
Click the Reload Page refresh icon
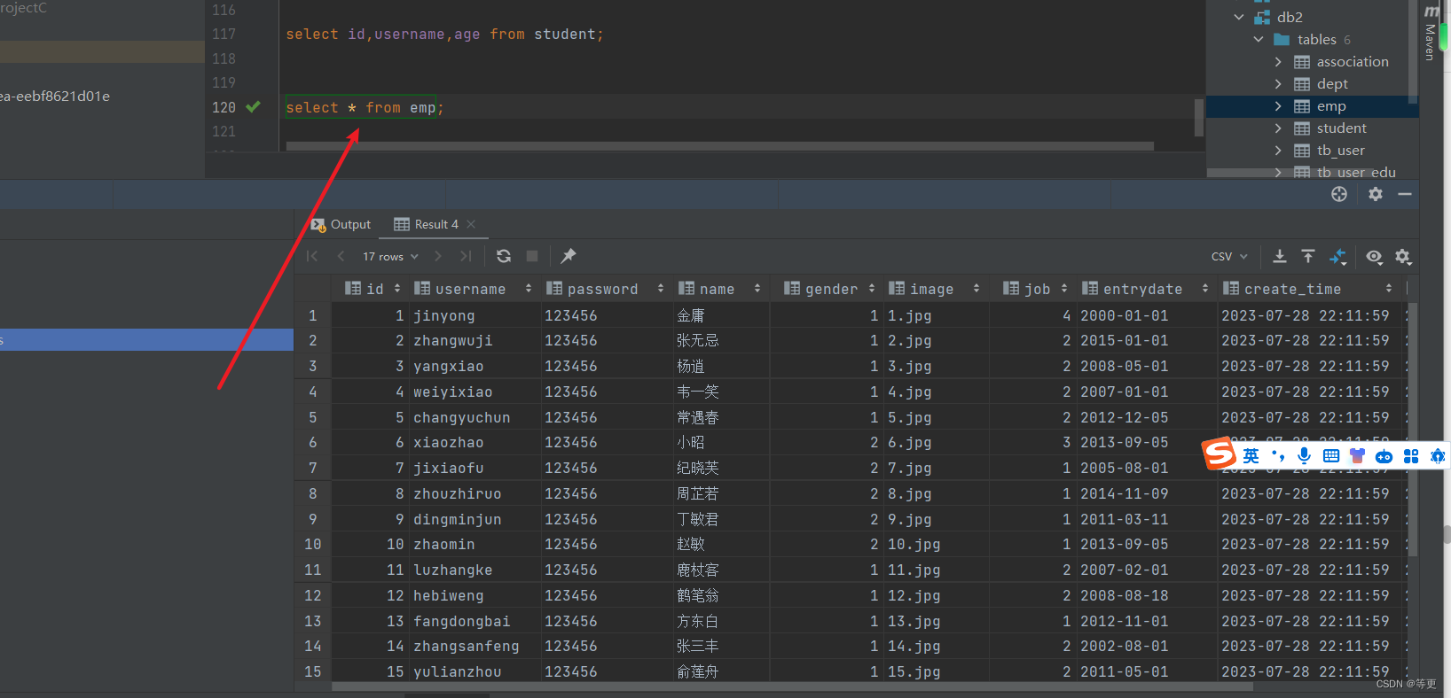click(x=504, y=256)
